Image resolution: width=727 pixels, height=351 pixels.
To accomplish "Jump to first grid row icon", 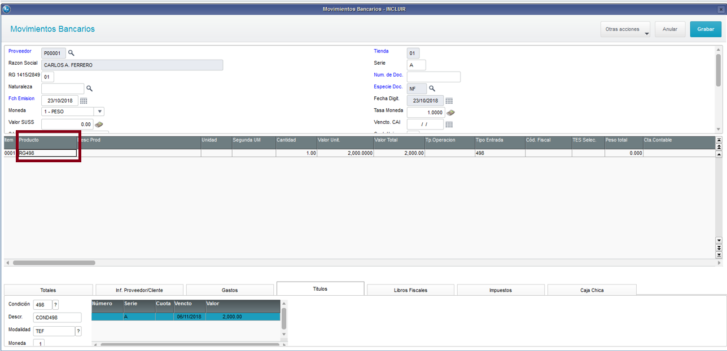I will [x=719, y=140].
